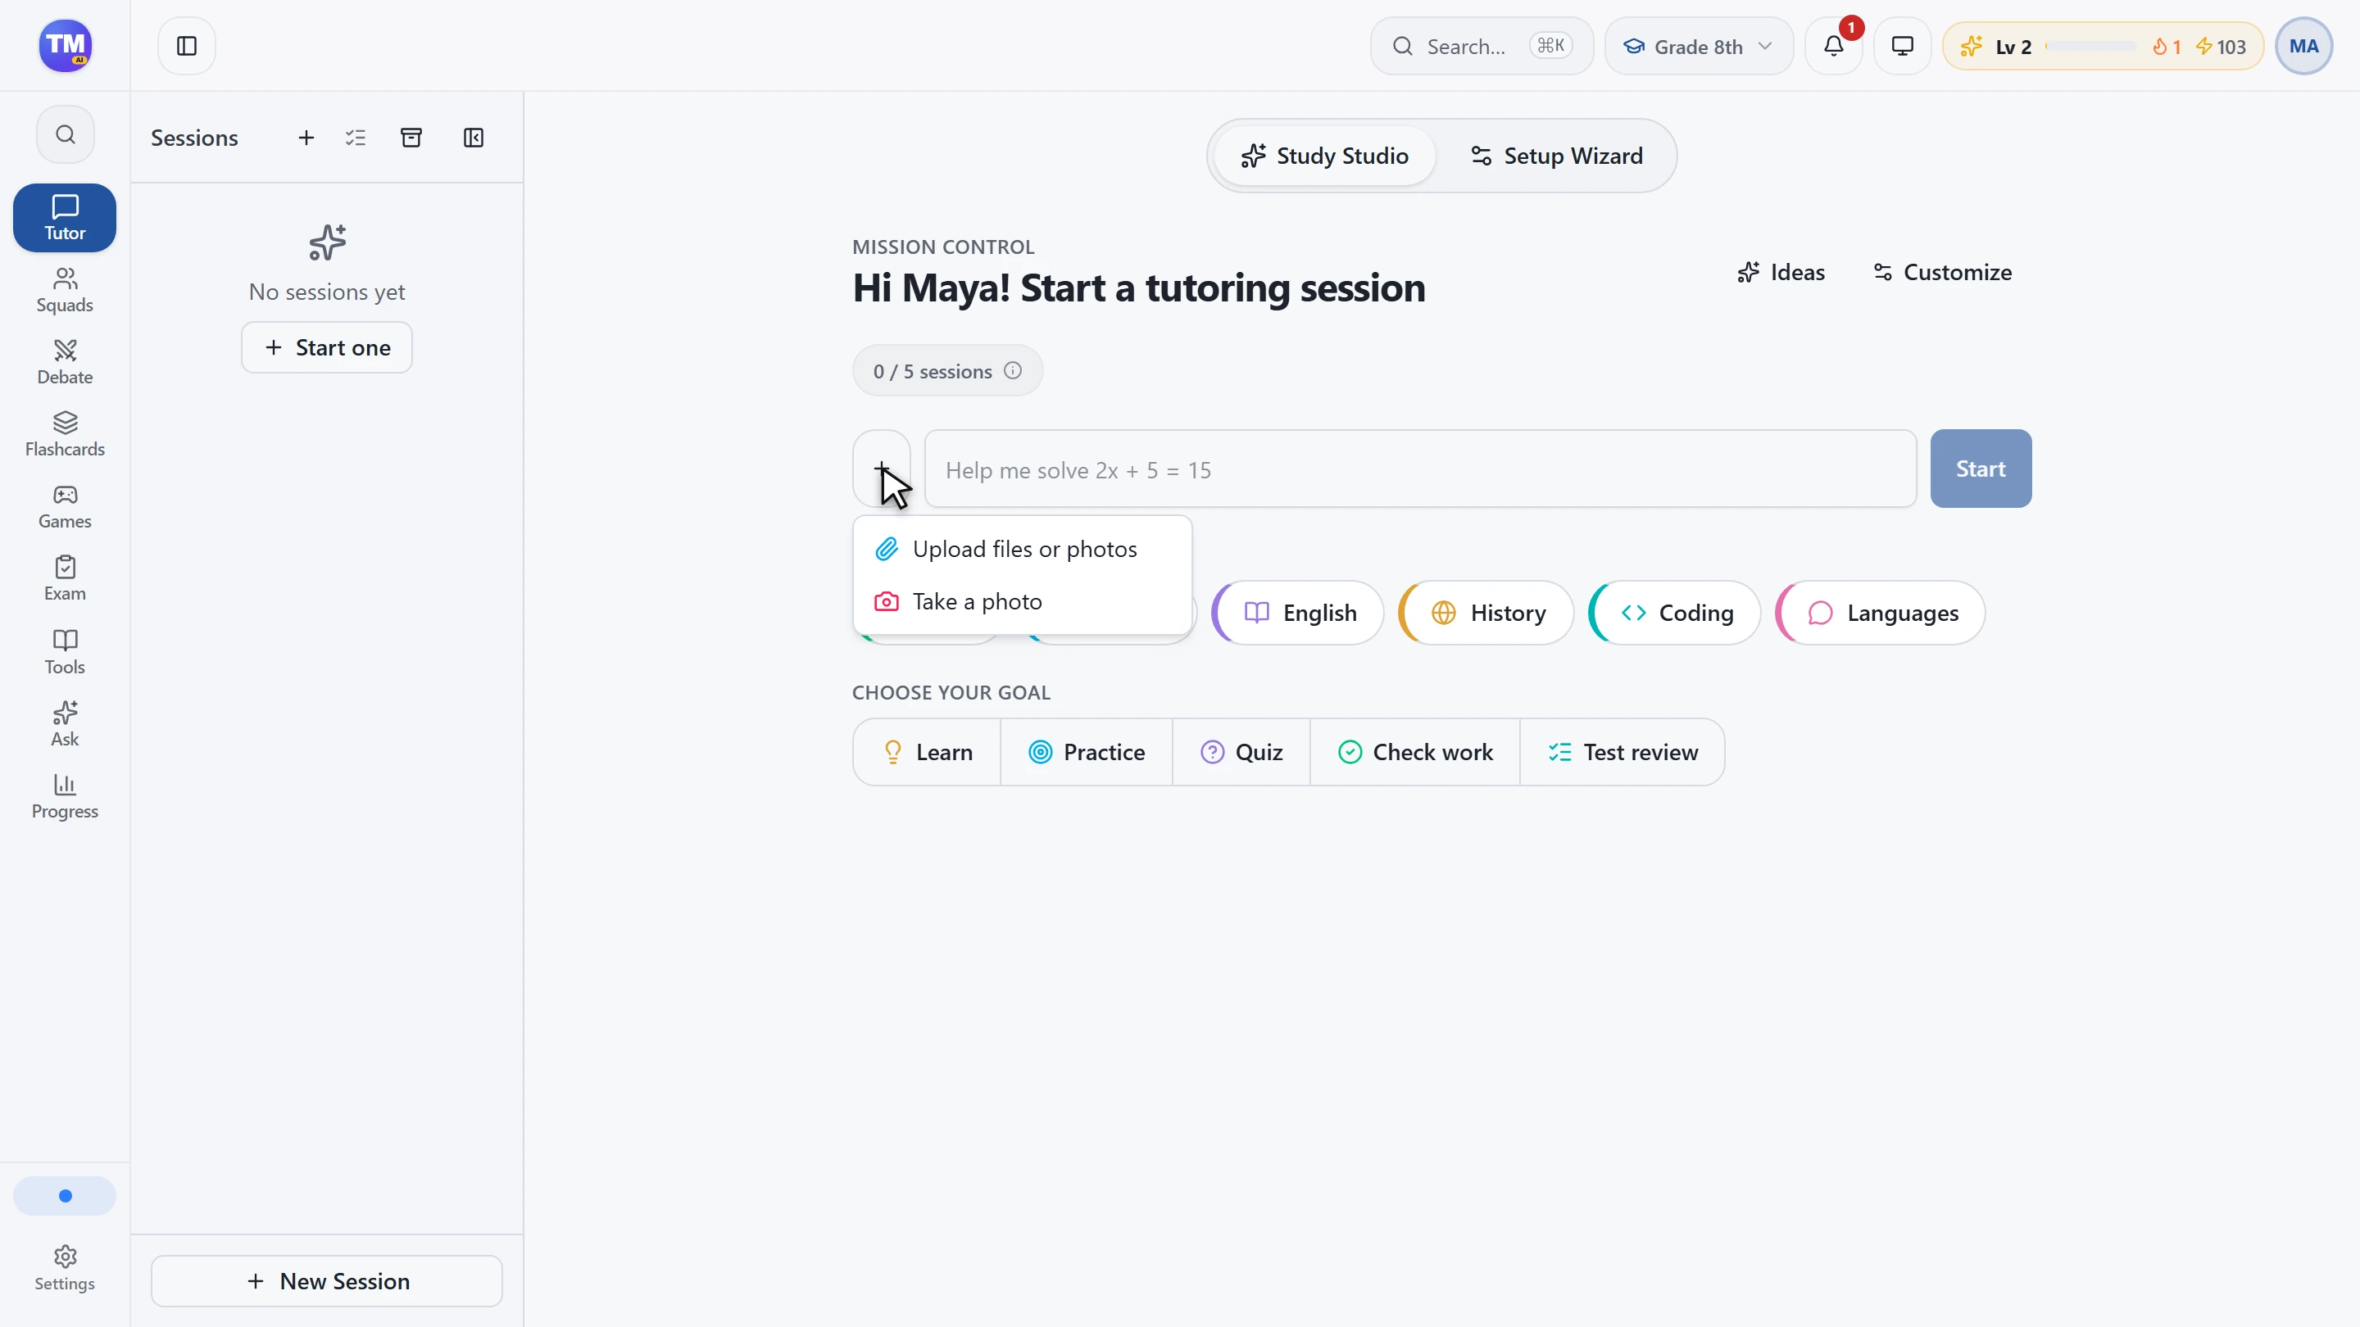Click the Progress chart icon

coord(64,784)
